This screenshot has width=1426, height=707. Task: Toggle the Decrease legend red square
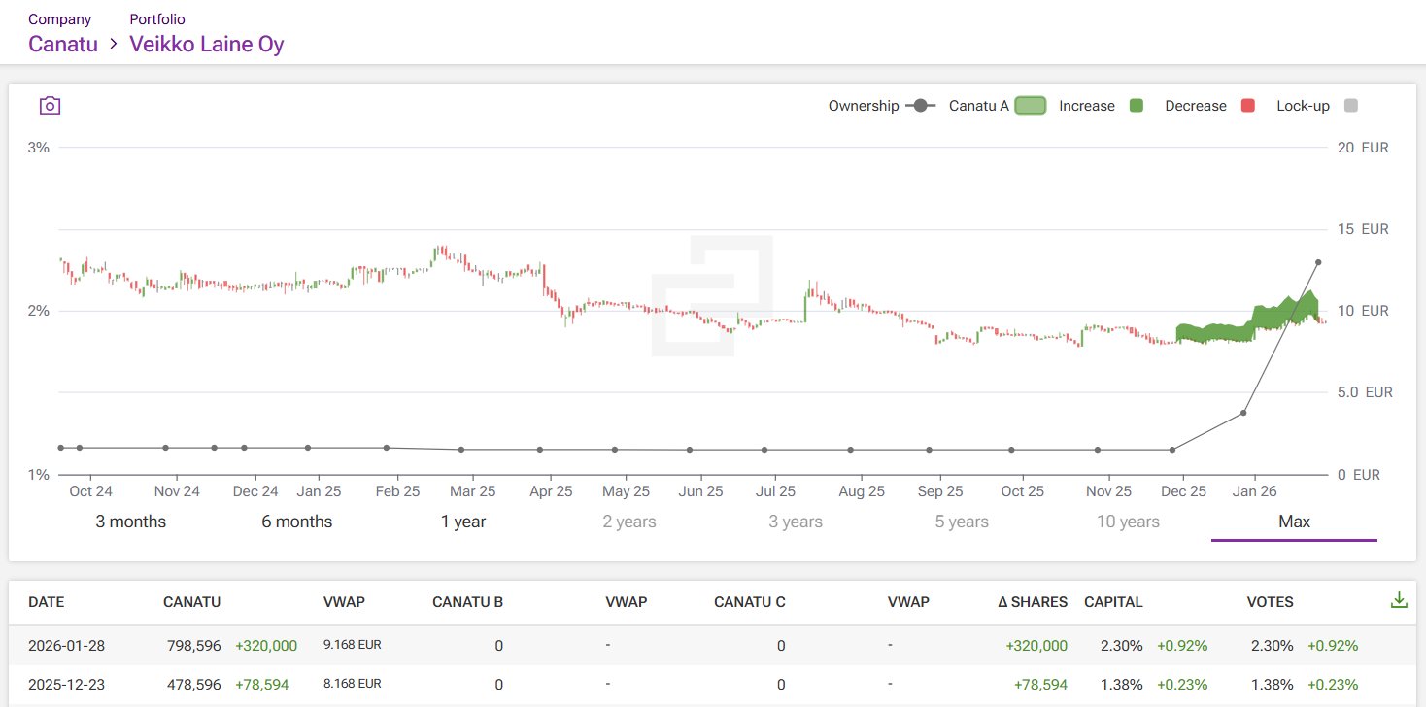[x=1248, y=106]
